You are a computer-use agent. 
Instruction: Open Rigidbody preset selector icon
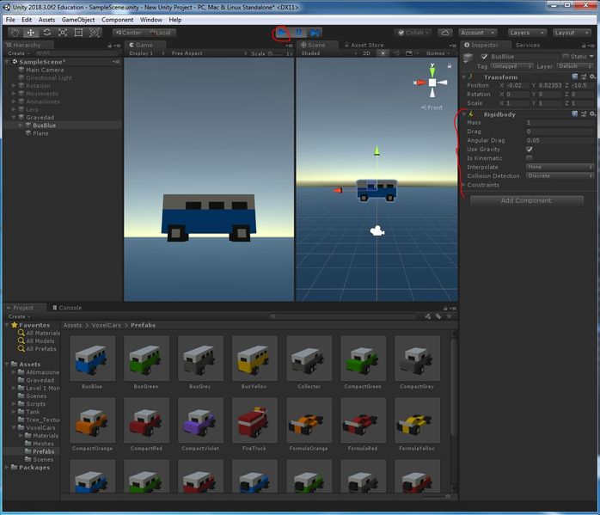point(584,114)
